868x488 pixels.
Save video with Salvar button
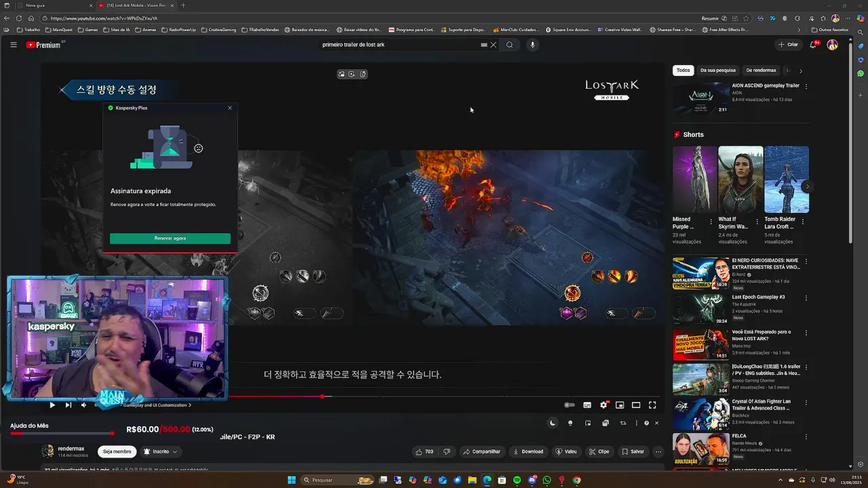tap(633, 451)
